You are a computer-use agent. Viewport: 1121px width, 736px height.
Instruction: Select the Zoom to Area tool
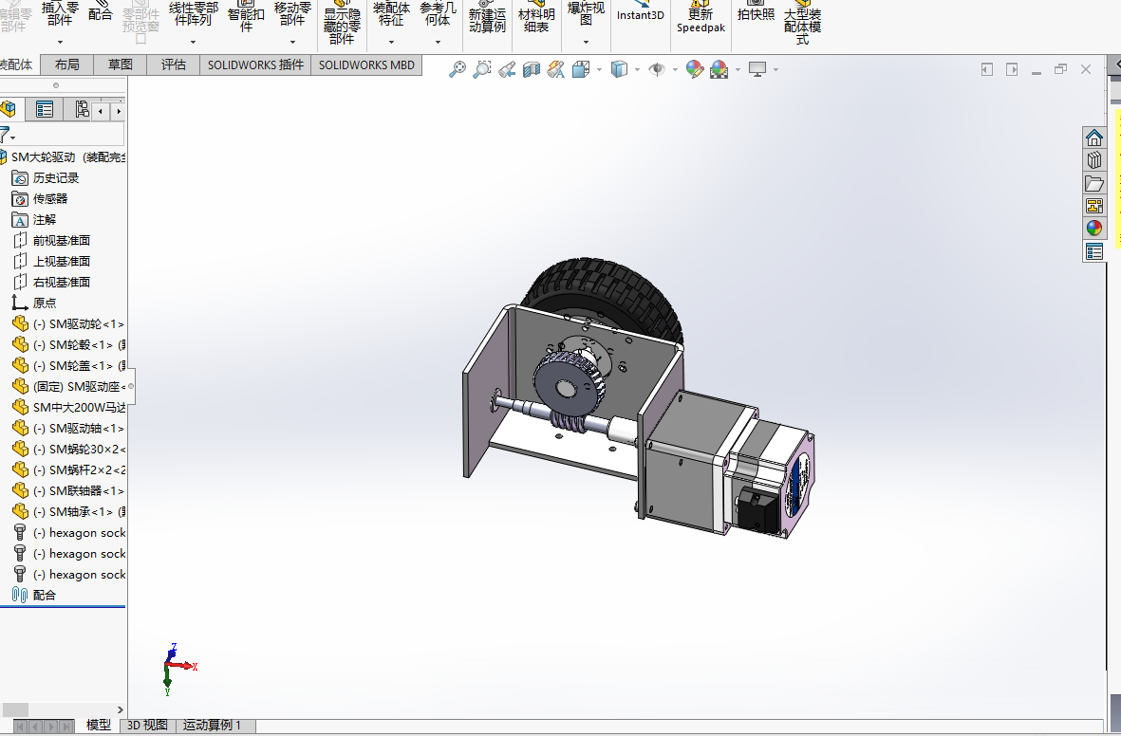pos(482,69)
